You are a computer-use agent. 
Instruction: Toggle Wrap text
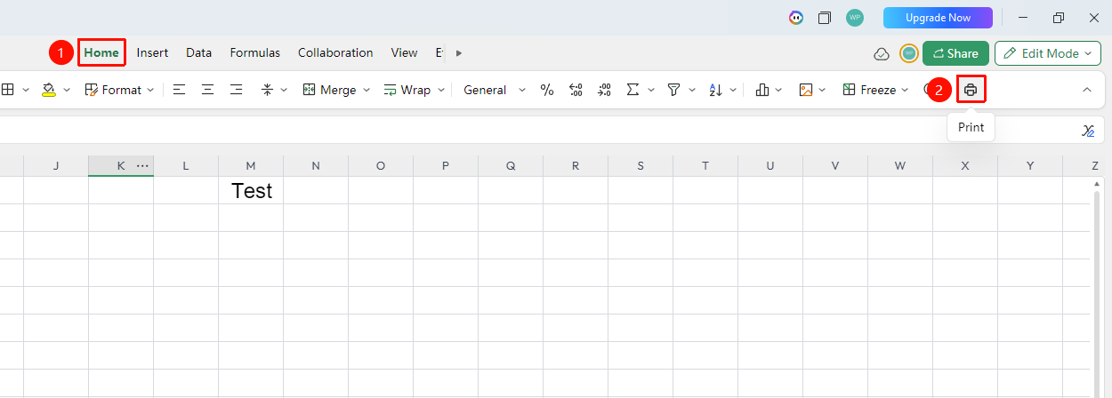click(x=407, y=90)
